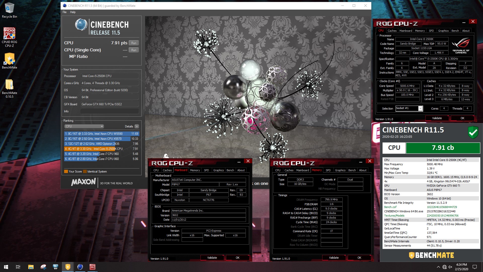Click the Info input field
The image size is (483, 272).
coord(110,111)
